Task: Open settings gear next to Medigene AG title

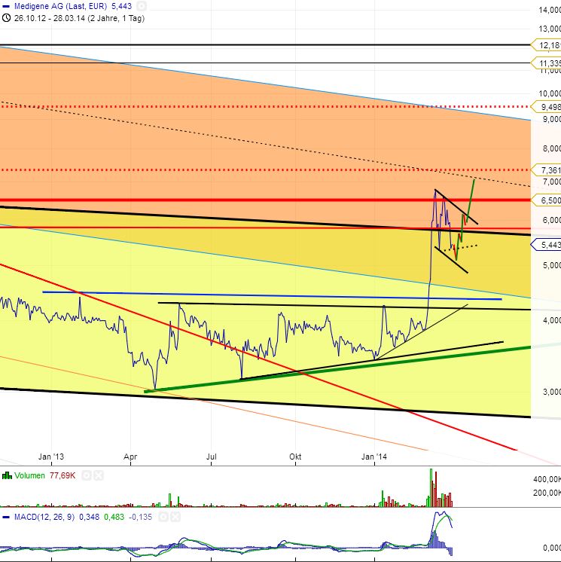Action: [x=142, y=6]
